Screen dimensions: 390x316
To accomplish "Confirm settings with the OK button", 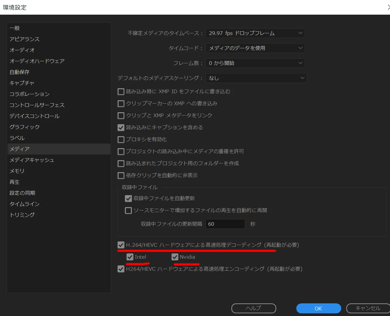I will click(x=318, y=308).
